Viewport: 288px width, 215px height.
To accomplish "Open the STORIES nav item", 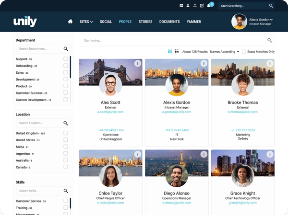I will tap(145, 22).
